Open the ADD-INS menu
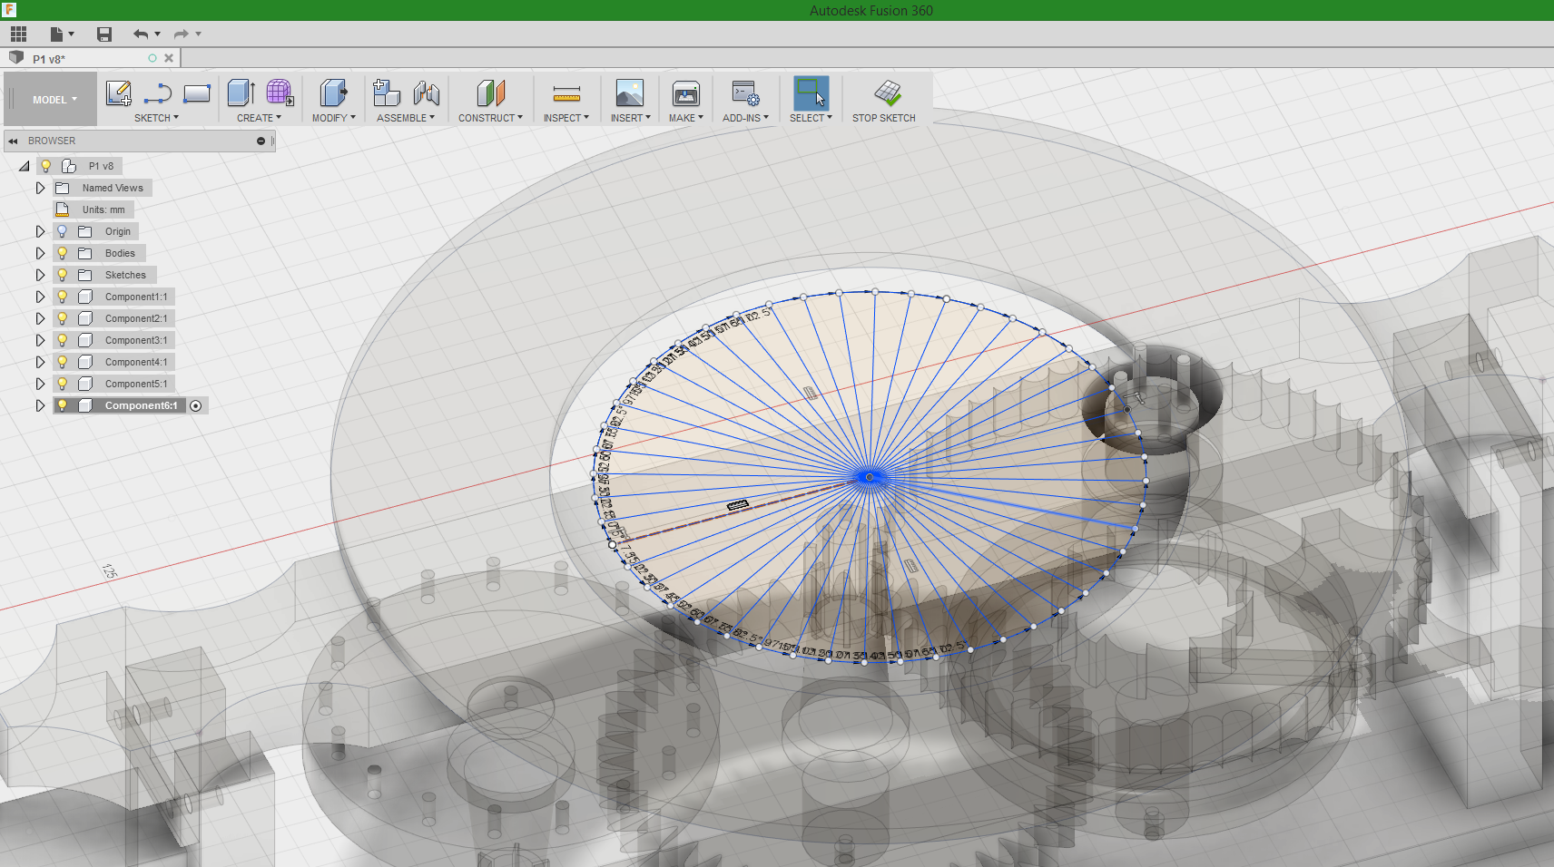The height and width of the screenshot is (867, 1554). click(745, 118)
